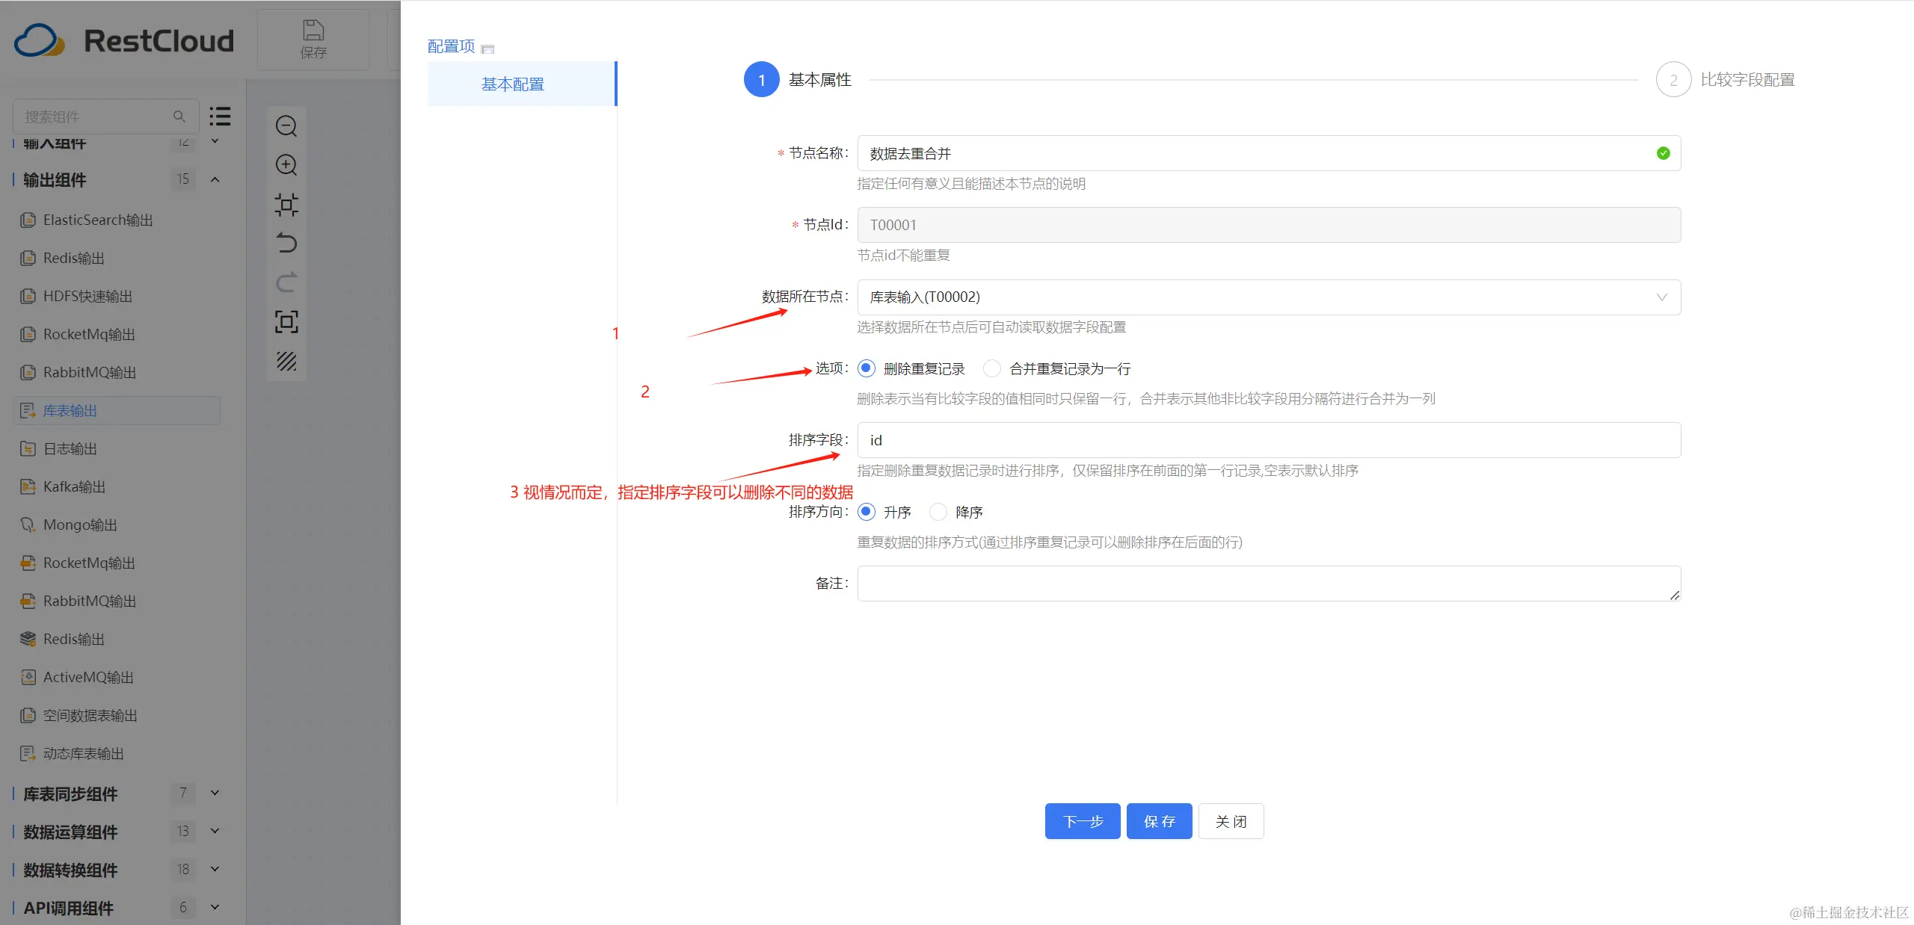1914x925 pixels.
Task: Collapse the 输出组件 category
Action: 215,179
